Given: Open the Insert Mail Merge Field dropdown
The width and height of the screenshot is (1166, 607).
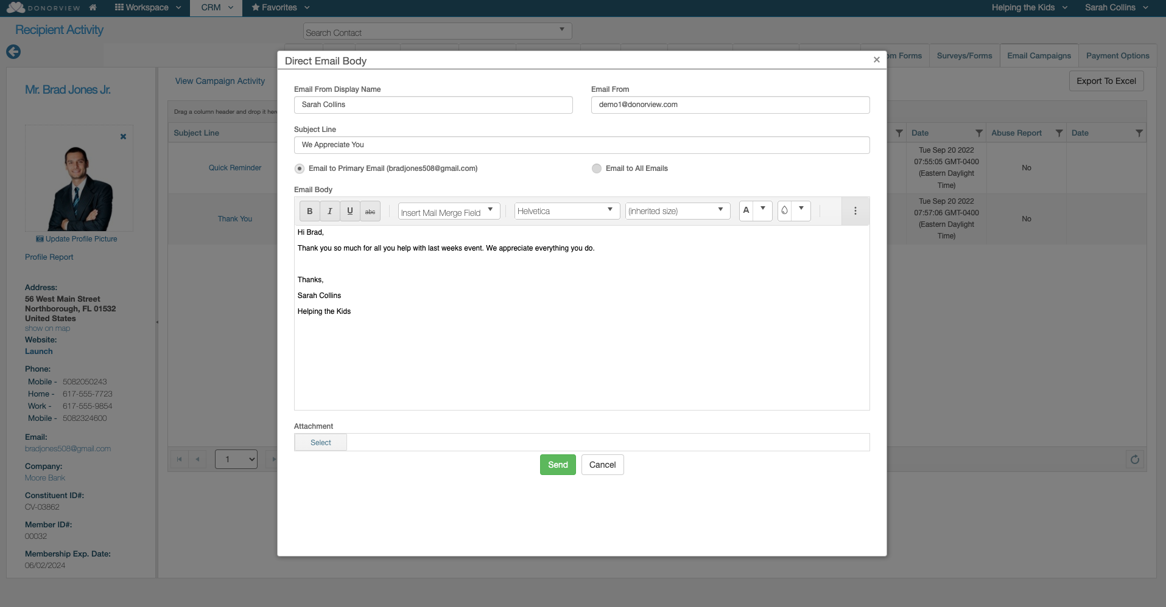Looking at the screenshot, I should tap(448, 211).
